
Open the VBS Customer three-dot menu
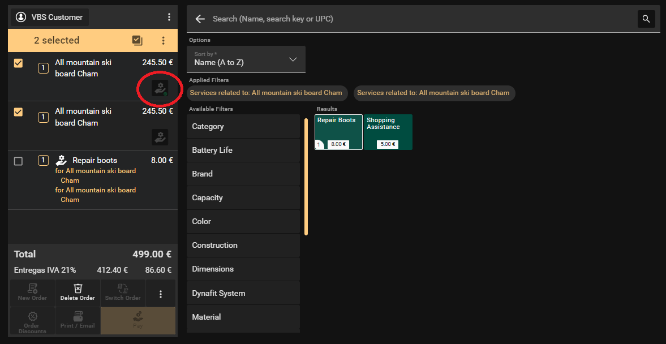pos(169,18)
